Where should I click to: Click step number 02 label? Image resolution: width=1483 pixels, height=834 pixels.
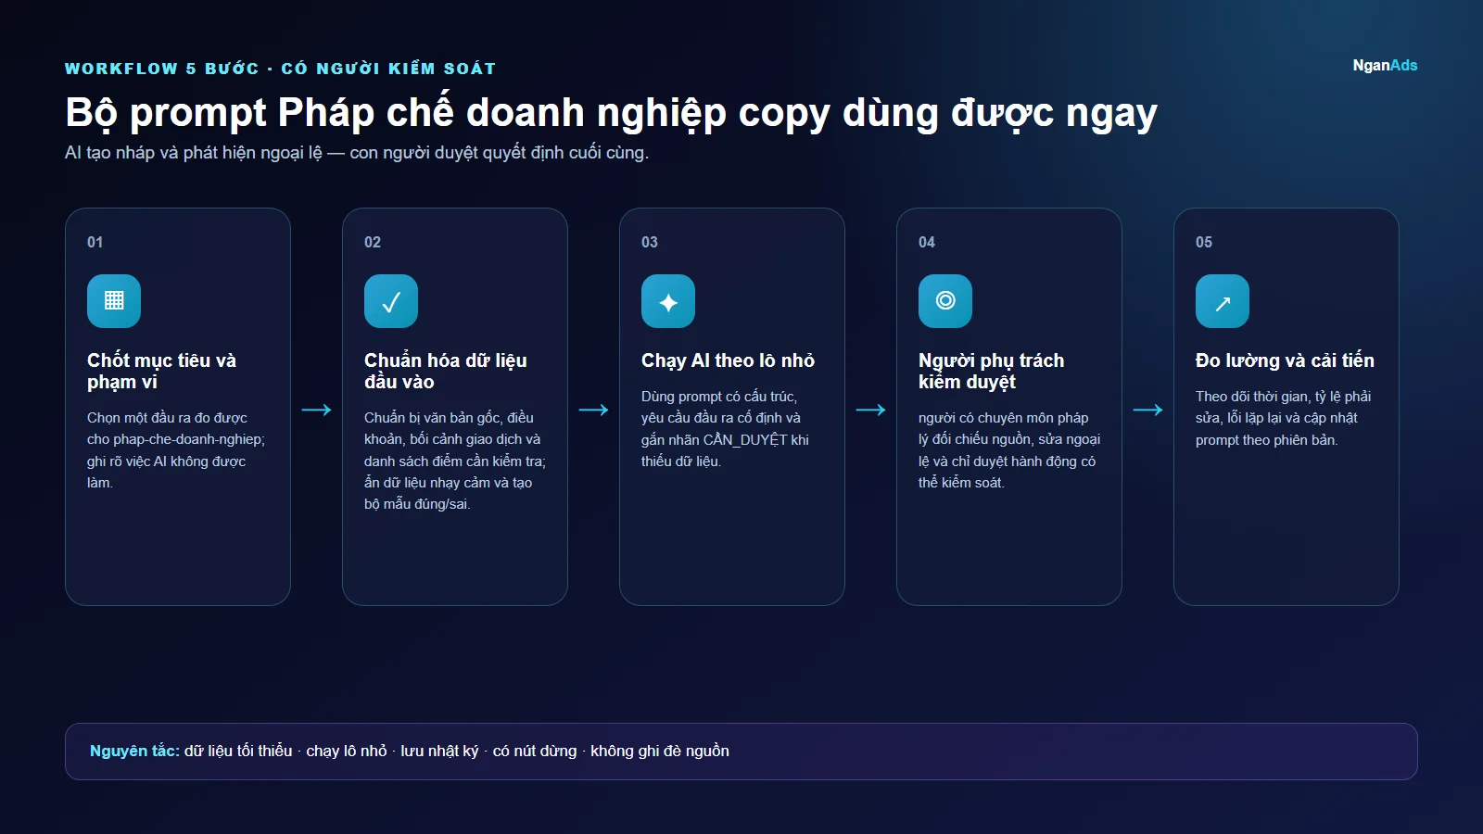(x=373, y=242)
